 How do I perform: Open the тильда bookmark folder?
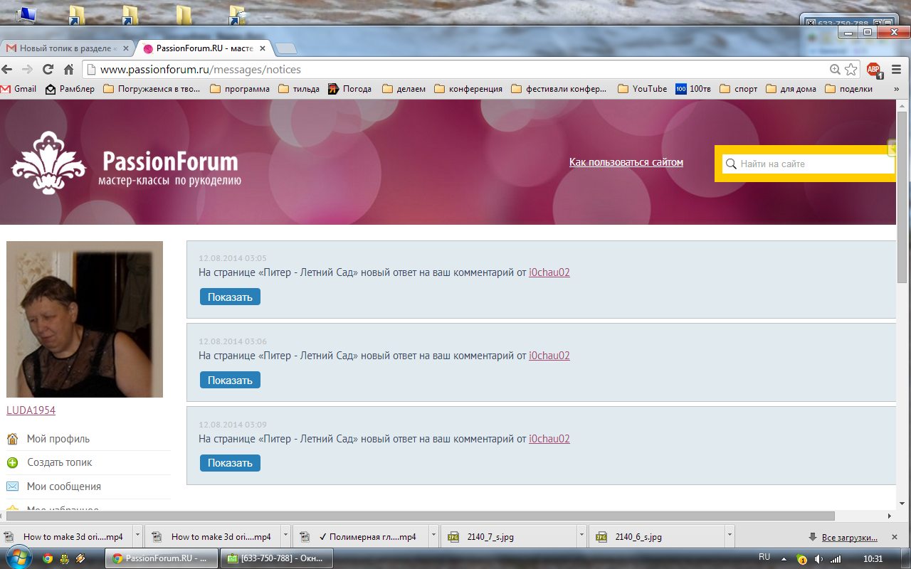pos(299,89)
